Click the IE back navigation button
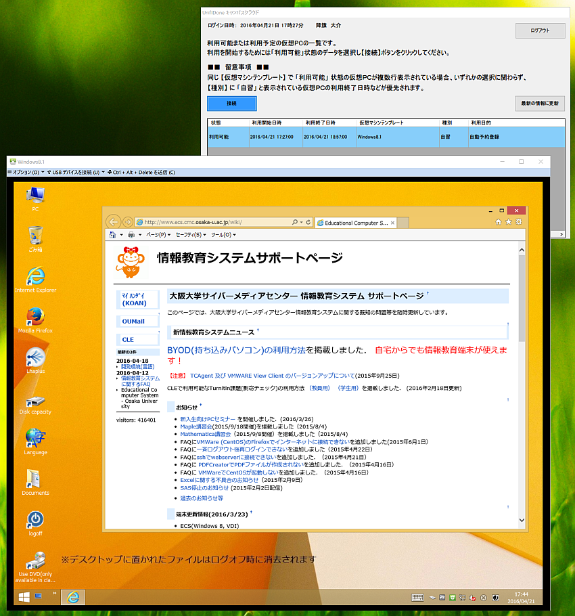This screenshot has height=616, width=575. click(113, 221)
